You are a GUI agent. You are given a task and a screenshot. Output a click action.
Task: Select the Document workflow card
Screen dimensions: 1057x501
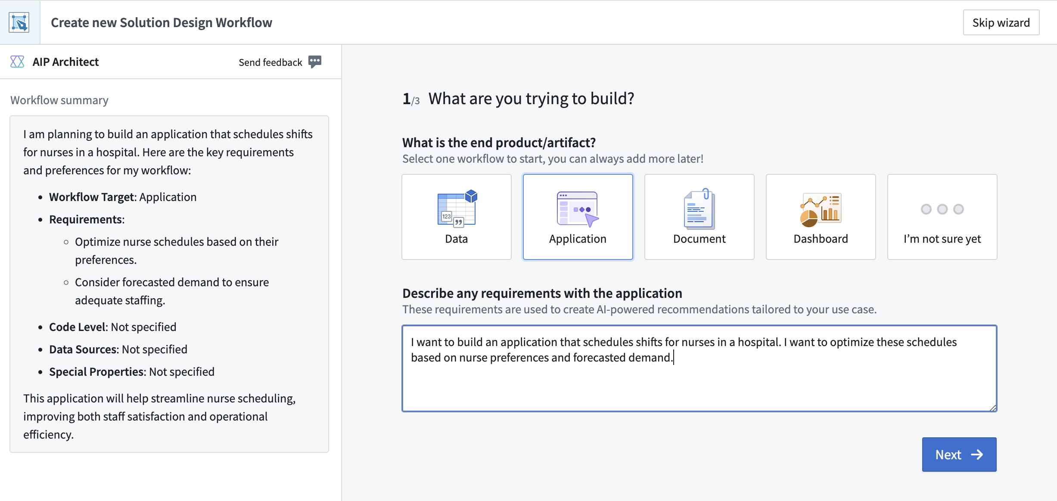coord(699,216)
